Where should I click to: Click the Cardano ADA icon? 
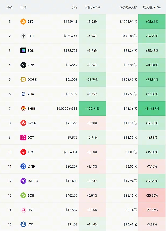[x=24, y=94]
